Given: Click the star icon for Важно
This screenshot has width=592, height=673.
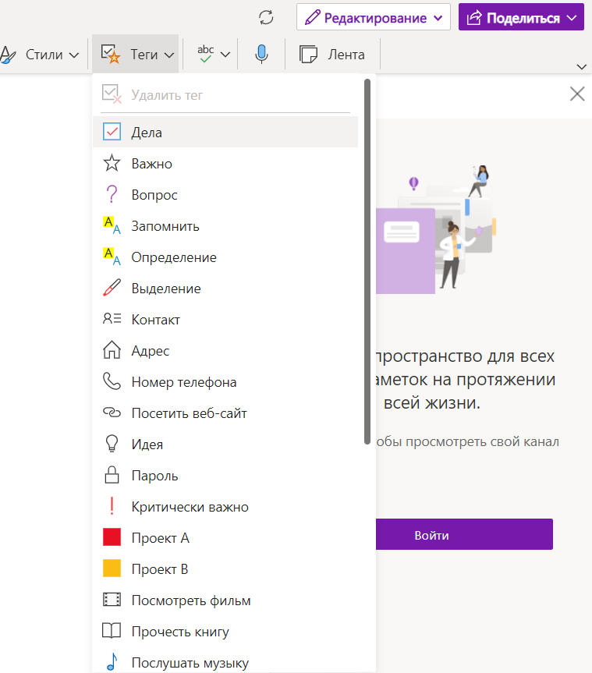Looking at the screenshot, I should (x=112, y=163).
